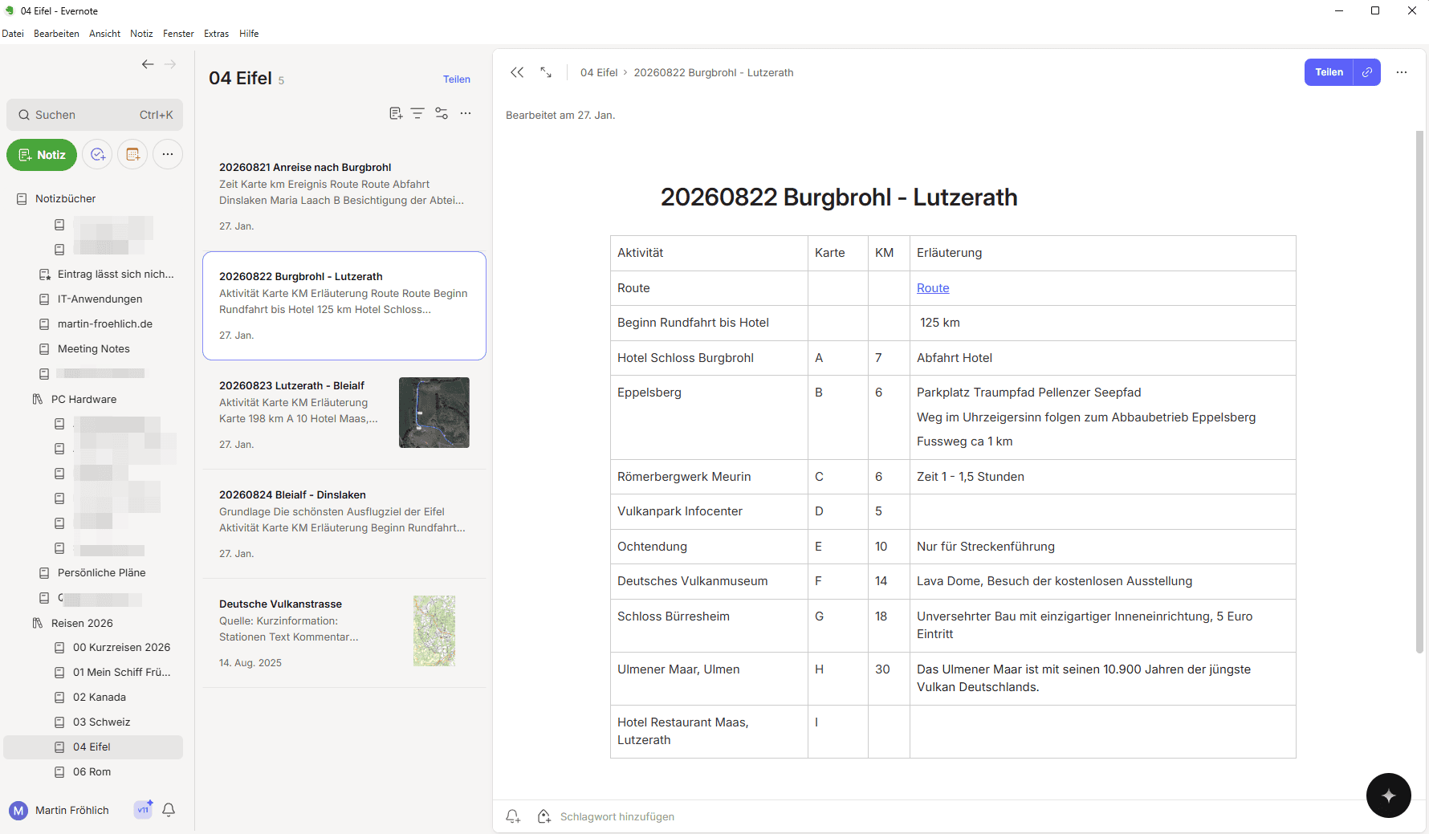
Task: Open the AI assistant sparkle button
Action: pyautogui.click(x=1388, y=795)
